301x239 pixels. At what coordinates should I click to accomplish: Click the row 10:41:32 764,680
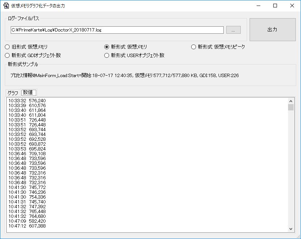(27, 216)
